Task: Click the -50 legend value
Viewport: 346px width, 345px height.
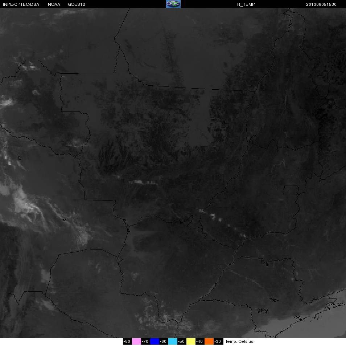Action: 182,341
